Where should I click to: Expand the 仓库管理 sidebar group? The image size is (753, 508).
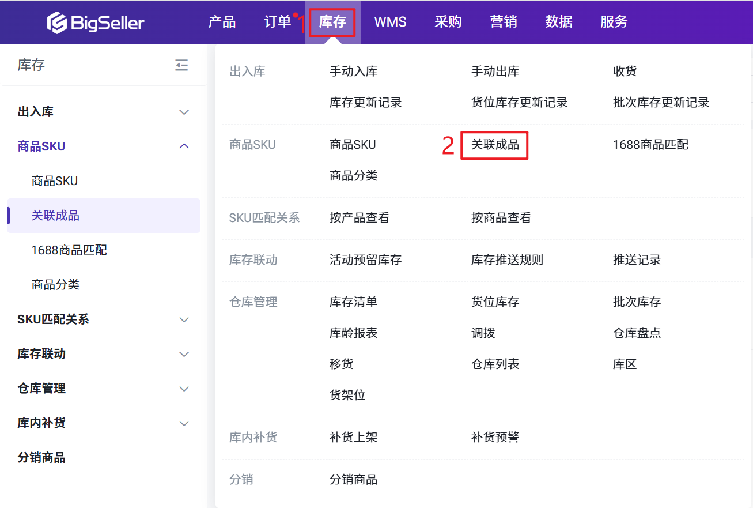pyautogui.click(x=184, y=389)
